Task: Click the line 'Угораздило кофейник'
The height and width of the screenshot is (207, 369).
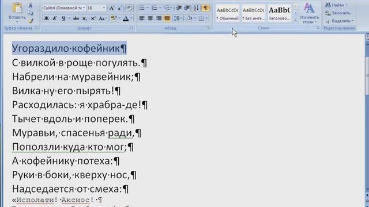Action: (69, 48)
